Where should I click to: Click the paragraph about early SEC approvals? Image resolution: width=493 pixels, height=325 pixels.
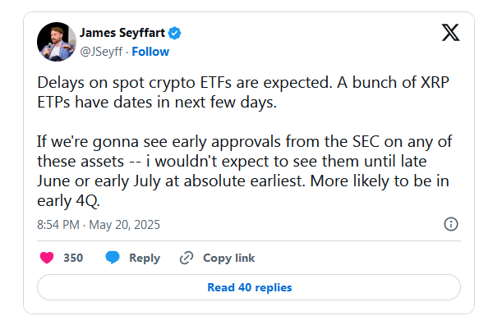(x=245, y=171)
